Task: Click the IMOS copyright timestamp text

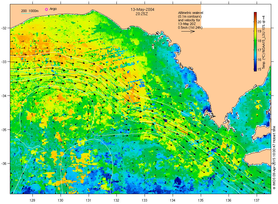Action: point(274,158)
